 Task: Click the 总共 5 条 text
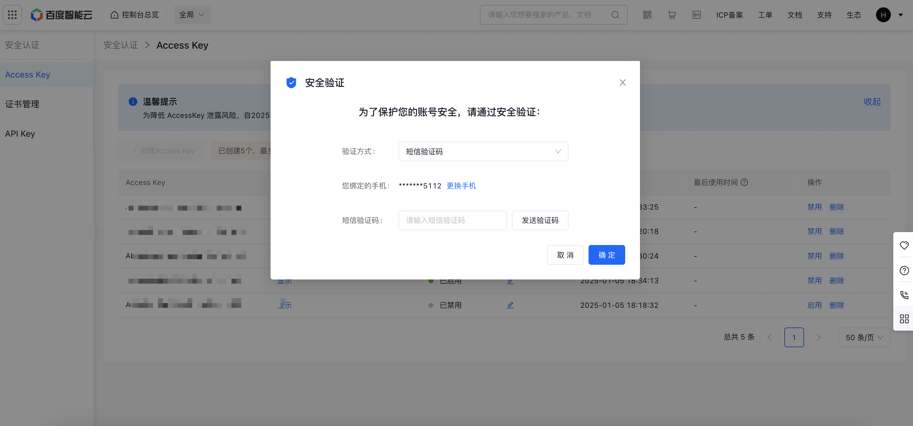pos(739,337)
